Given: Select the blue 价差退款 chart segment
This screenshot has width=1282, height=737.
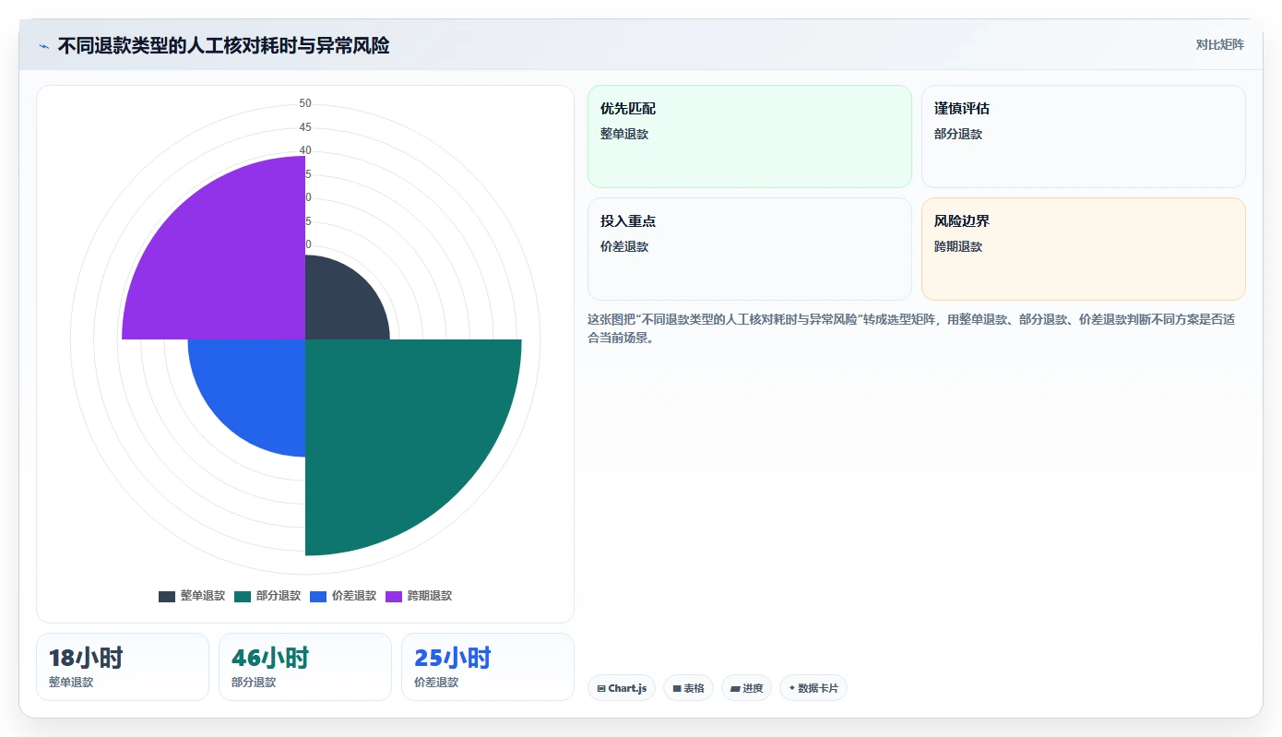Looking at the screenshot, I should pos(258,387).
